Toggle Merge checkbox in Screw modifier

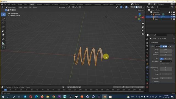point(161,74)
